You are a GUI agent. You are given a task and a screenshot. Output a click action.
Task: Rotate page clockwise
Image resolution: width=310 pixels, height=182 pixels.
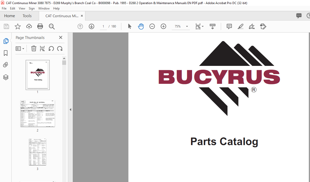click(60, 48)
